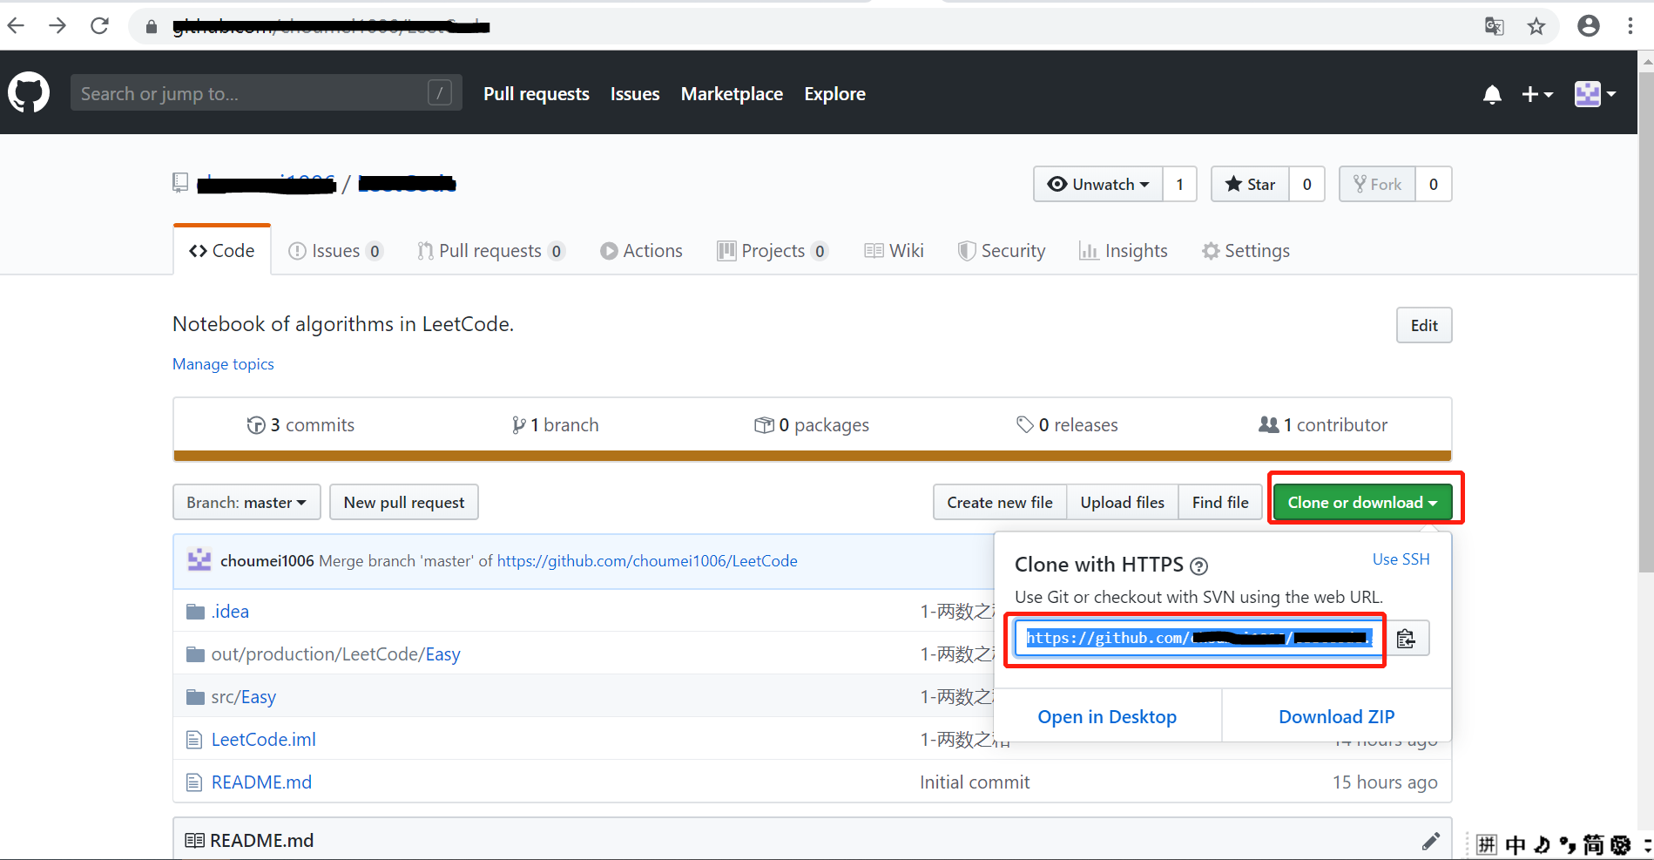Click the commit author avatar choumei1006
This screenshot has height=860, width=1654.
[199, 560]
